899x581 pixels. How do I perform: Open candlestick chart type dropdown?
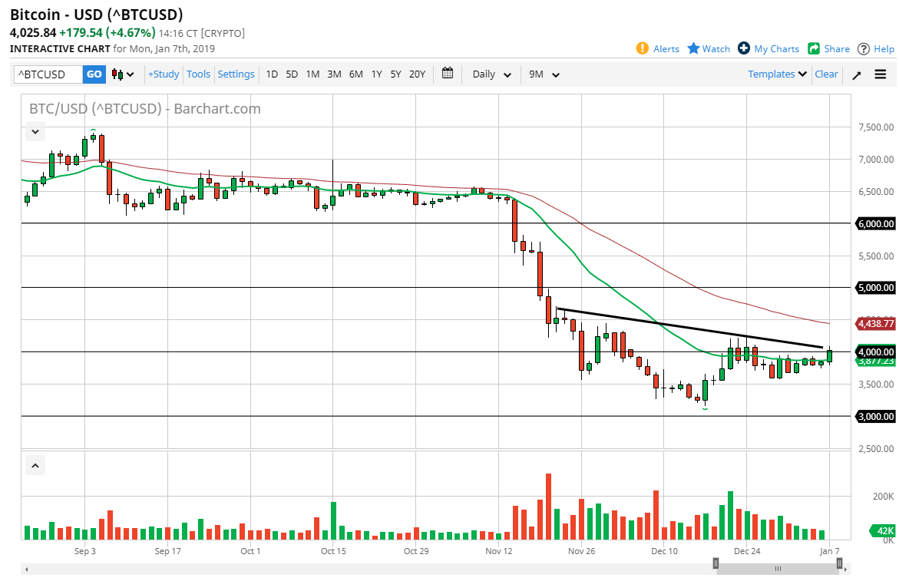[123, 74]
